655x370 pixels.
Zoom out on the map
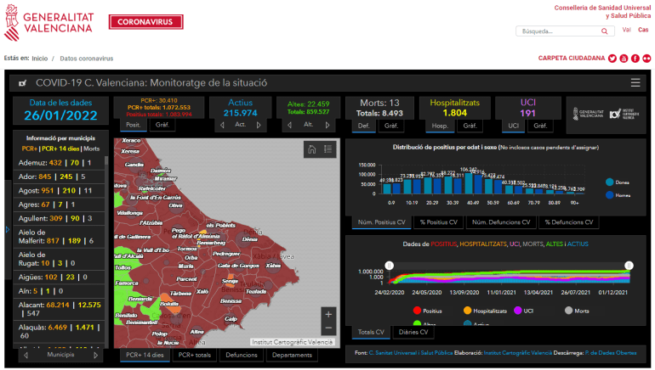tap(328, 328)
